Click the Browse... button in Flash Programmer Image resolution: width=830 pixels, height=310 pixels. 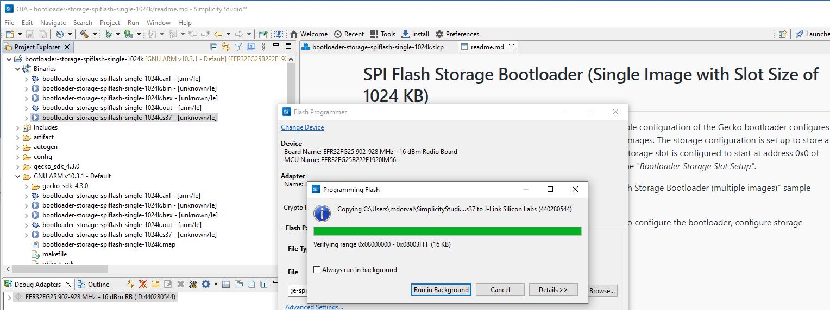(x=602, y=291)
